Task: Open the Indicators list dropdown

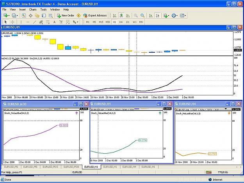Action: (x=166, y=15)
